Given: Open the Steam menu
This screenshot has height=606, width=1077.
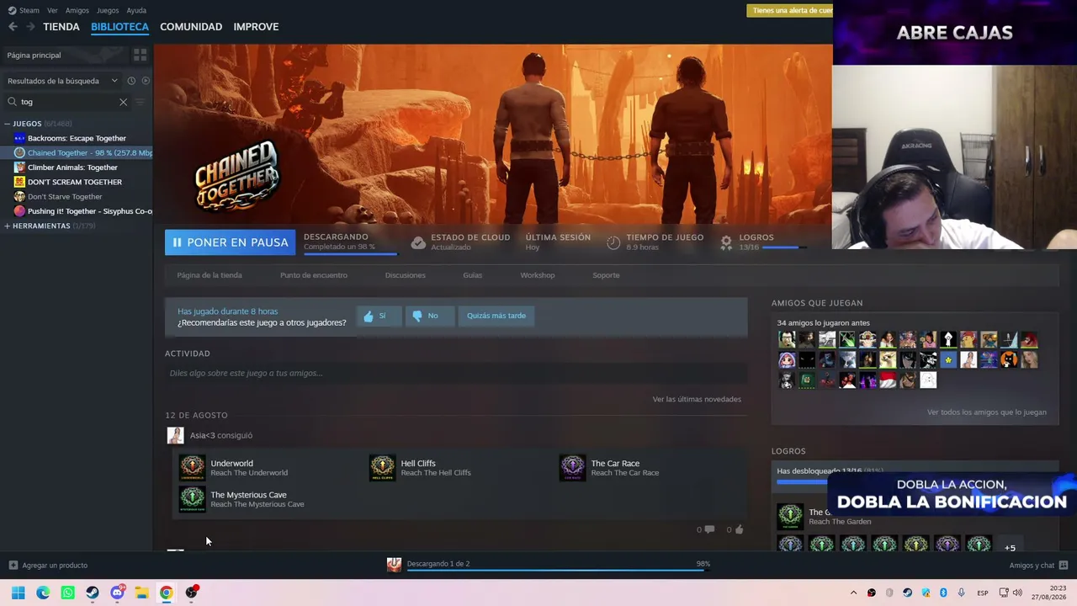Looking at the screenshot, I should tap(29, 10).
